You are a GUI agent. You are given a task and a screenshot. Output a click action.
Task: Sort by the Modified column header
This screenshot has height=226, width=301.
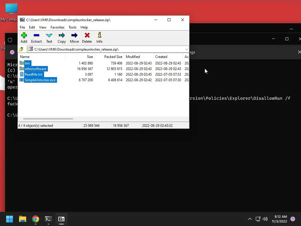pyautogui.click(x=139, y=57)
